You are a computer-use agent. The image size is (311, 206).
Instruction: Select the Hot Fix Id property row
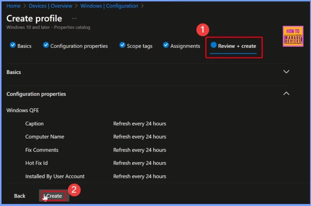96,163
